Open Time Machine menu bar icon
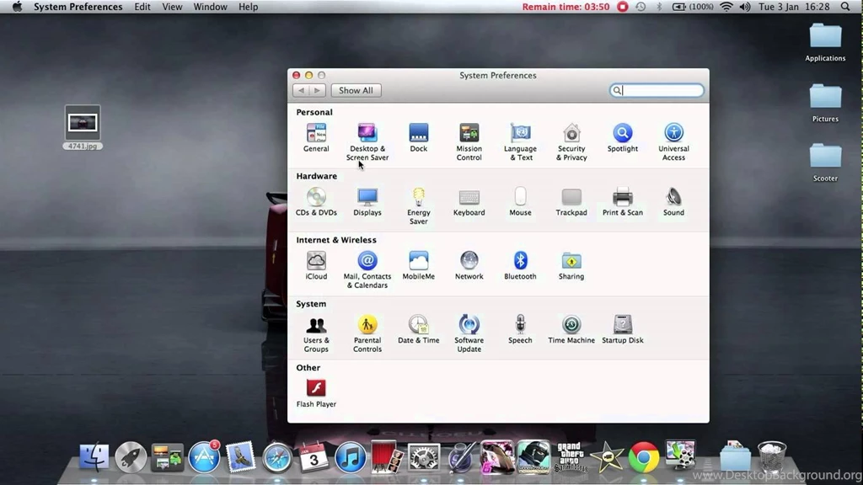The image size is (863, 485). pyautogui.click(x=641, y=7)
